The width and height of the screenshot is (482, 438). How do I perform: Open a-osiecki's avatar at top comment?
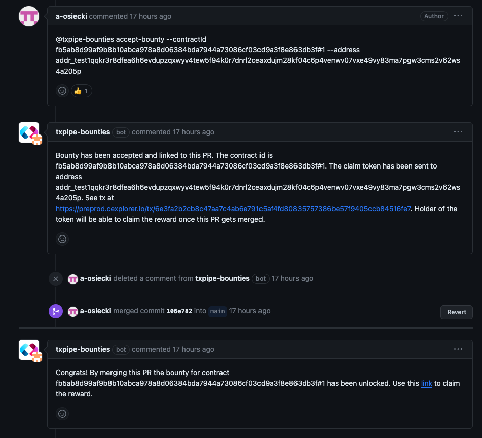tap(29, 16)
